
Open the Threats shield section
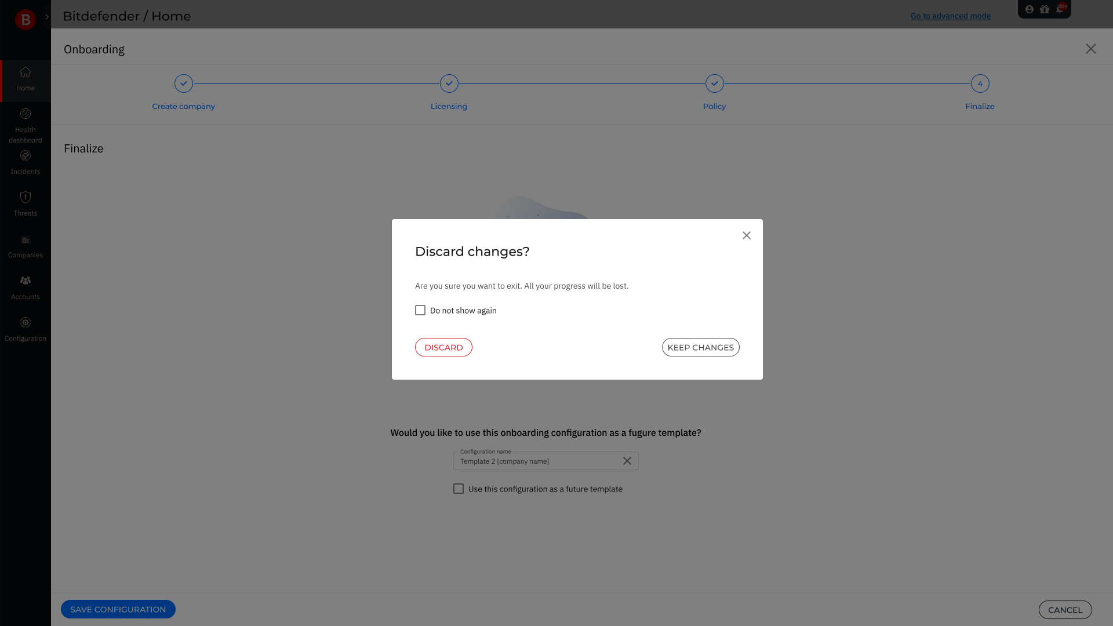26,204
